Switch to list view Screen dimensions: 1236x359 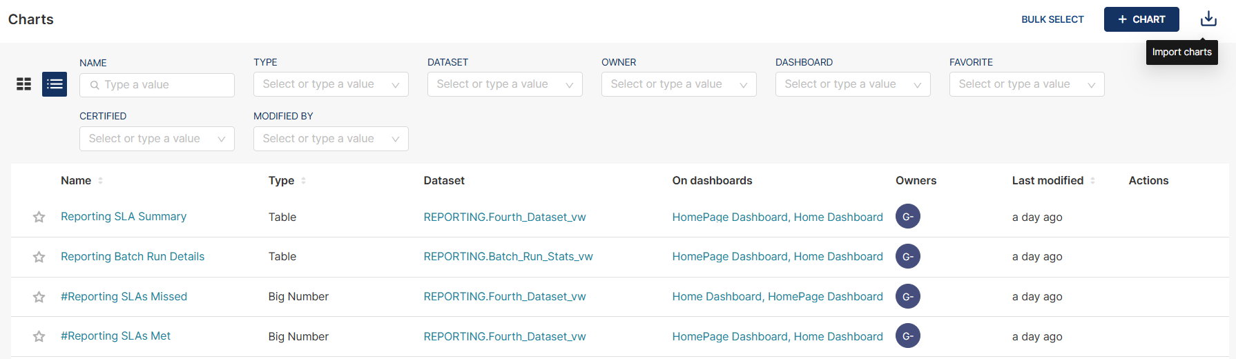click(55, 84)
